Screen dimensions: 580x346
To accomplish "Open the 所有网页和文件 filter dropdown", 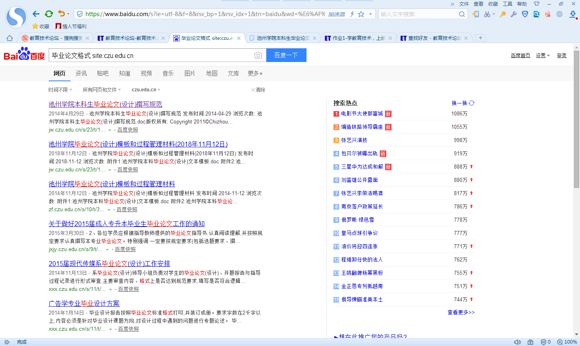I will pyautogui.click(x=101, y=90).
